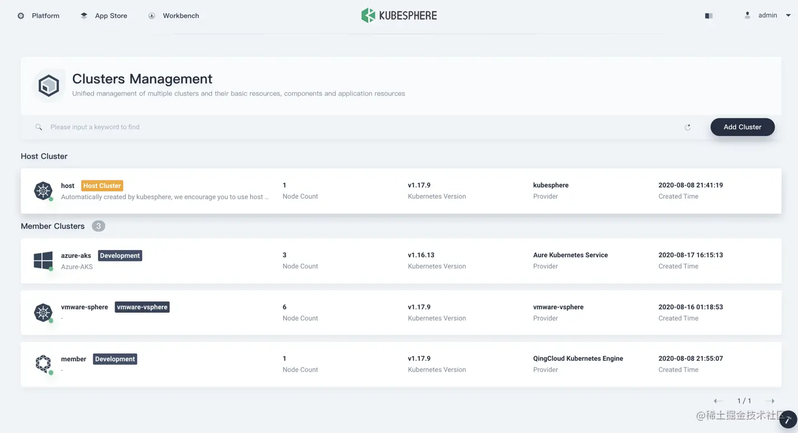The height and width of the screenshot is (433, 798).
Task: Click created time 2020-08-17 16:15:13
Action: 691,255
